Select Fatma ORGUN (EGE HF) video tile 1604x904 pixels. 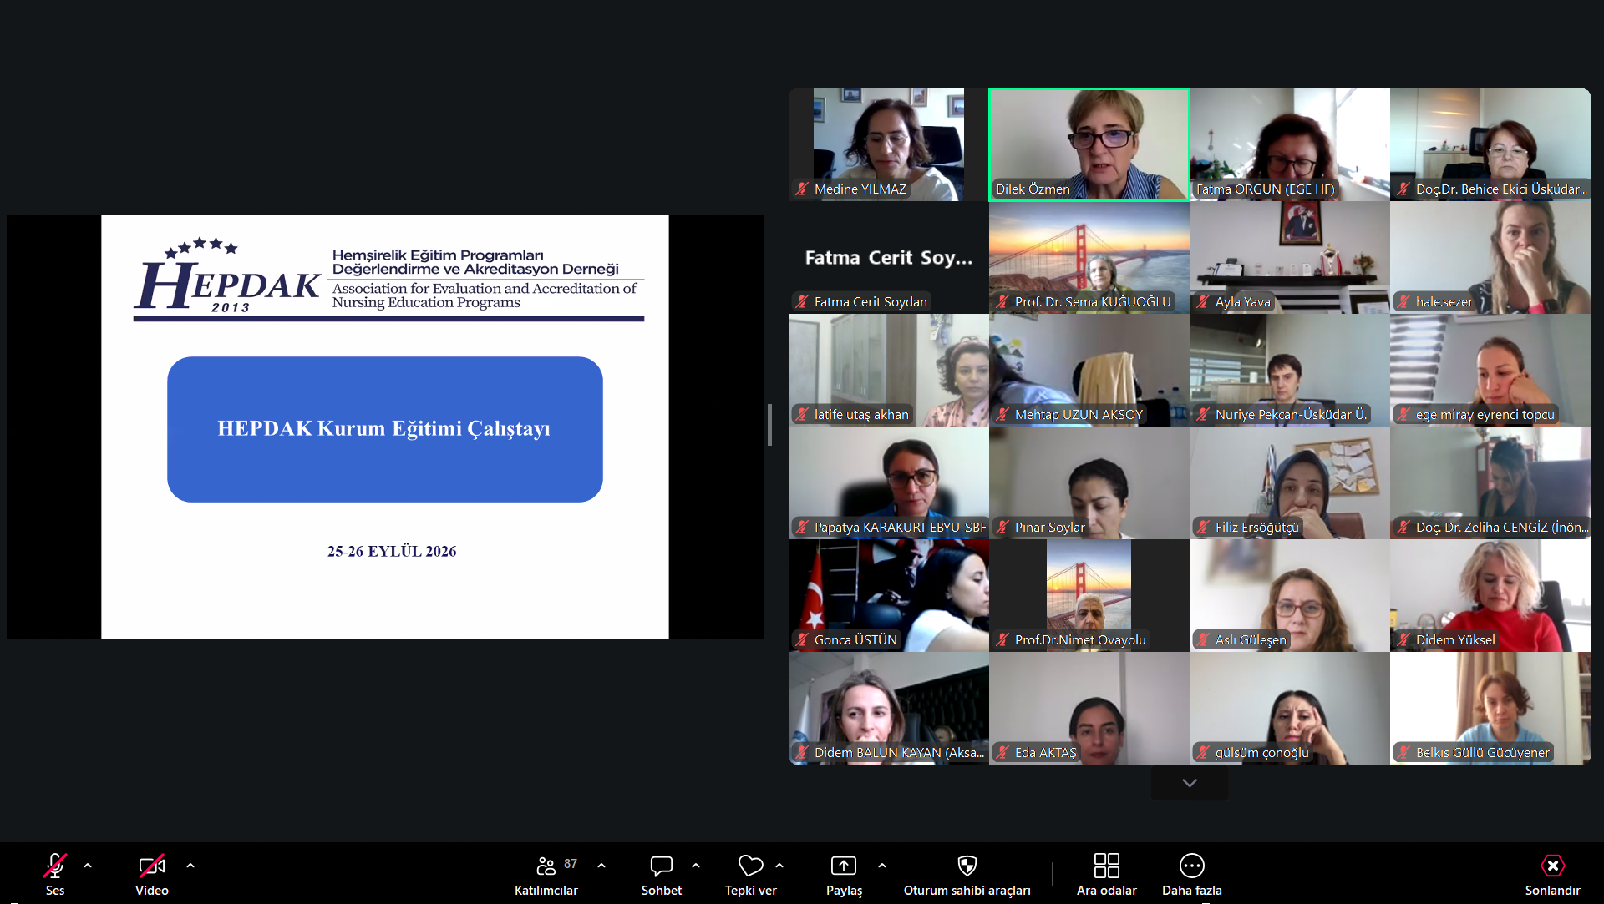1290,144
